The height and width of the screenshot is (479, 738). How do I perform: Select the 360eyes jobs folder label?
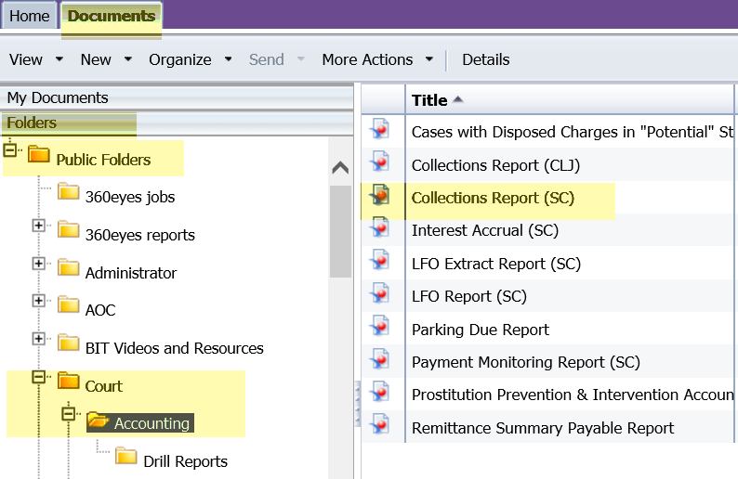pos(130,197)
